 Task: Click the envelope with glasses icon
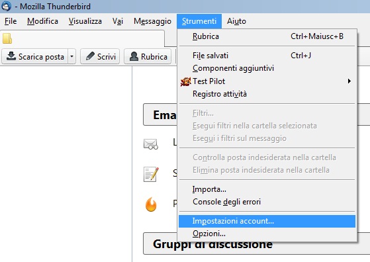[x=150, y=144]
